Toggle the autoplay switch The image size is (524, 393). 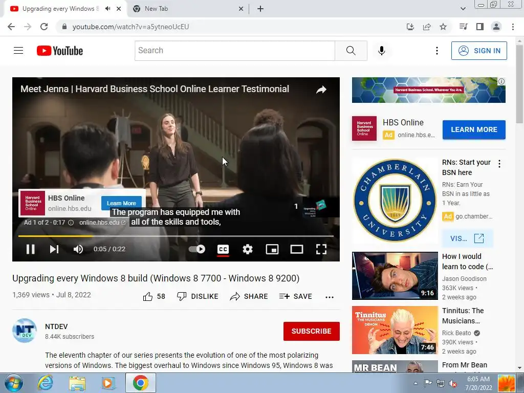click(197, 249)
